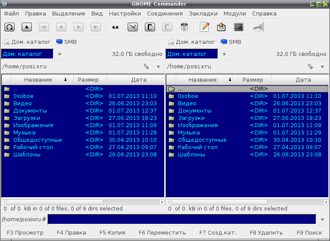Select left pane connection combo Дом. каталог
Viewport: 330px width, 241px height.
(x=28, y=54)
